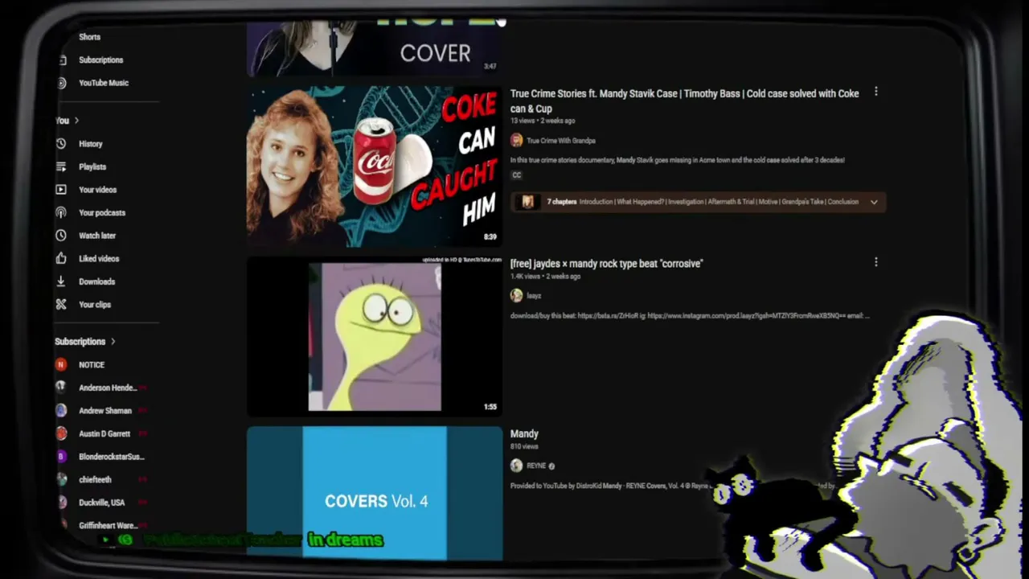
Task: Click the Austin D Garrett channel avatar
Action: tap(61, 433)
